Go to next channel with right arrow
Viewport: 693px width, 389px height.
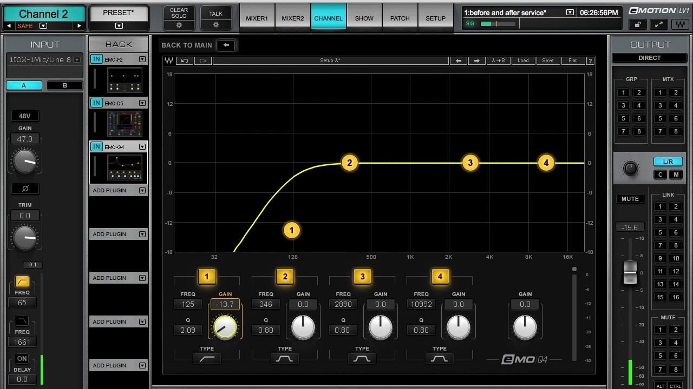tap(79, 26)
